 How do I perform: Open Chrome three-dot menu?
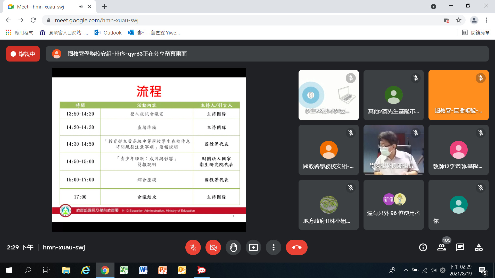(486, 20)
